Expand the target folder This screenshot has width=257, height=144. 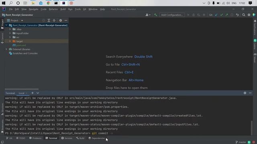point(10,41)
